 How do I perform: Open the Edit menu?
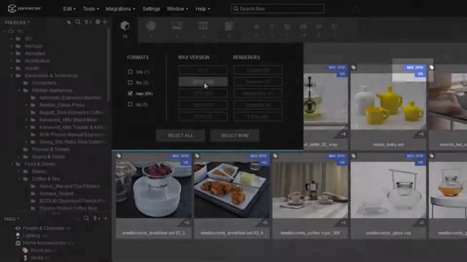tap(69, 9)
